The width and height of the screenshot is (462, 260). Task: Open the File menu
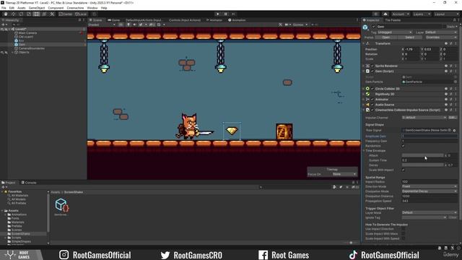click(x=4, y=8)
